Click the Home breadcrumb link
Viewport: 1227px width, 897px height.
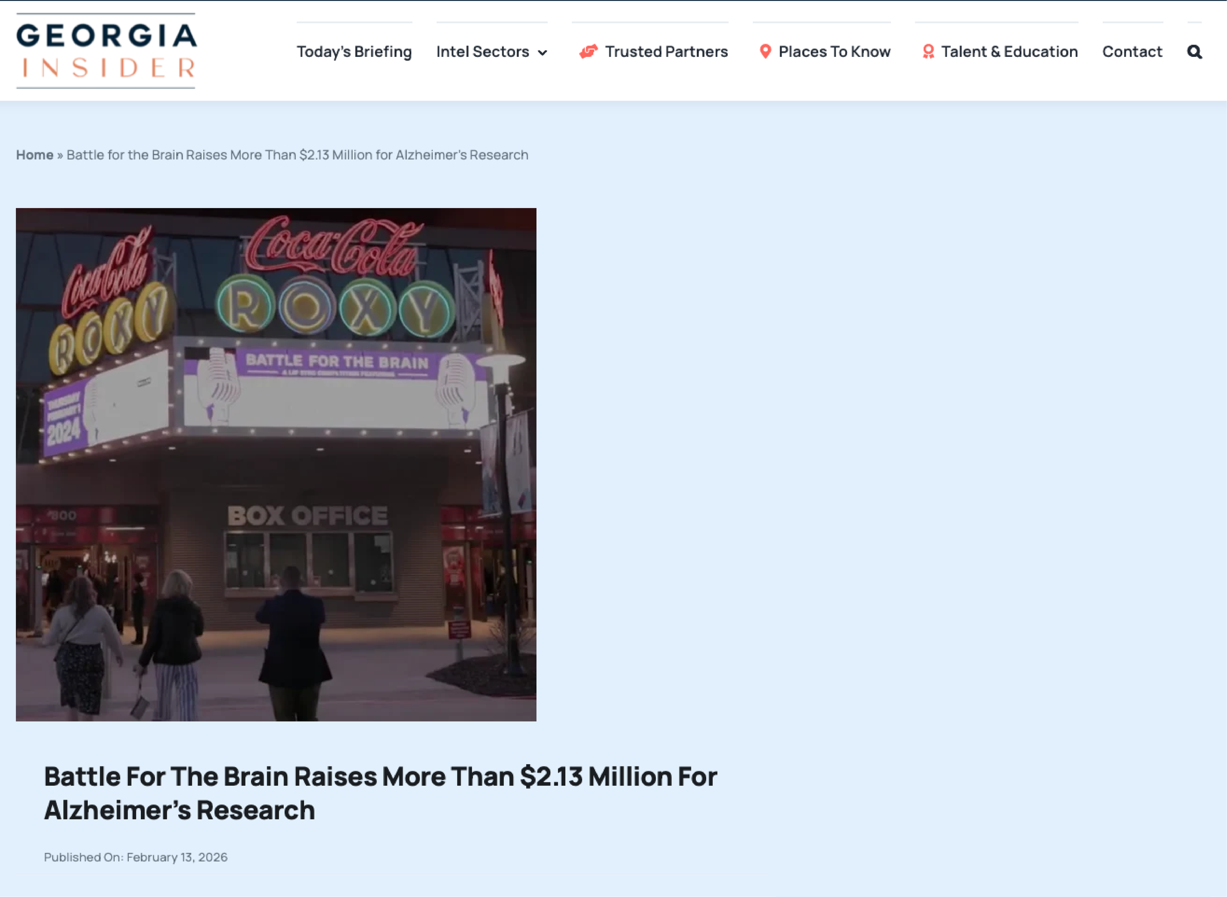tap(35, 155)
